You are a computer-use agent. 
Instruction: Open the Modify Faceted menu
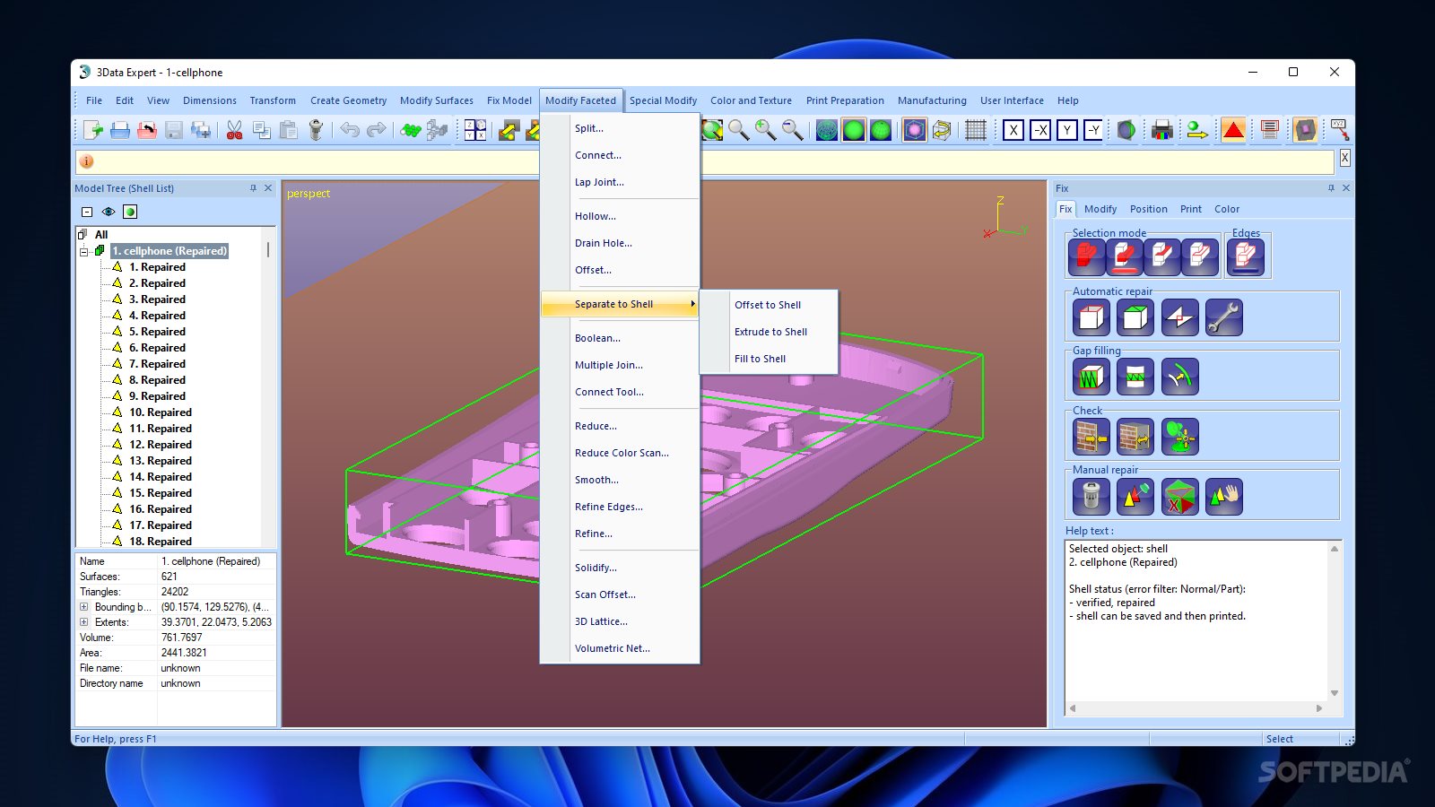(x=580, y=100)
